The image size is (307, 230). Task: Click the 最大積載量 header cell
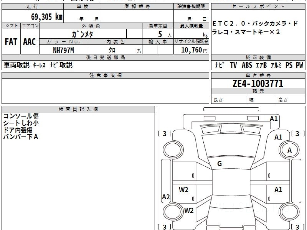point(191,26)
